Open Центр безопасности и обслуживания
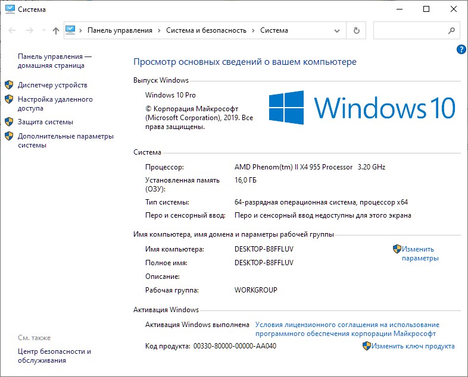 click(x=54, y=356)
